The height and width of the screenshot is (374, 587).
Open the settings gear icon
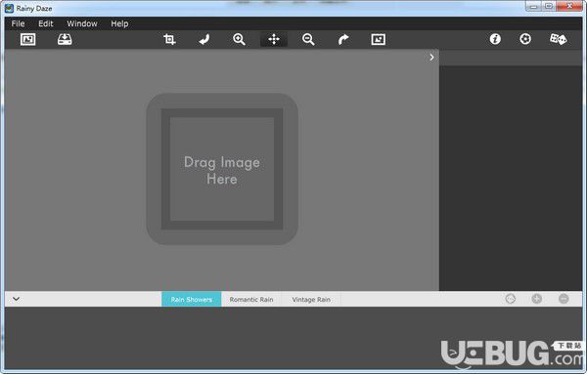(525, 39)
